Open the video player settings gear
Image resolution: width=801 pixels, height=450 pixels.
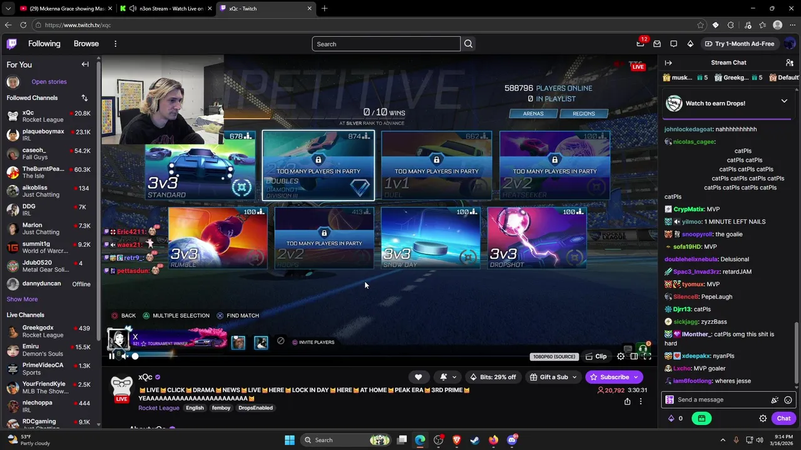[621, 356]
